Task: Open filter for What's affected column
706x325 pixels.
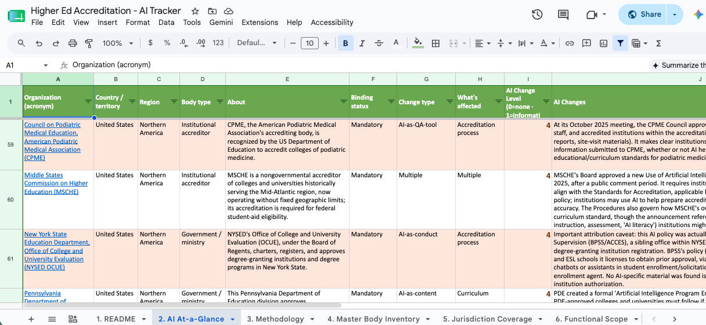Action: tap(498, 101)
